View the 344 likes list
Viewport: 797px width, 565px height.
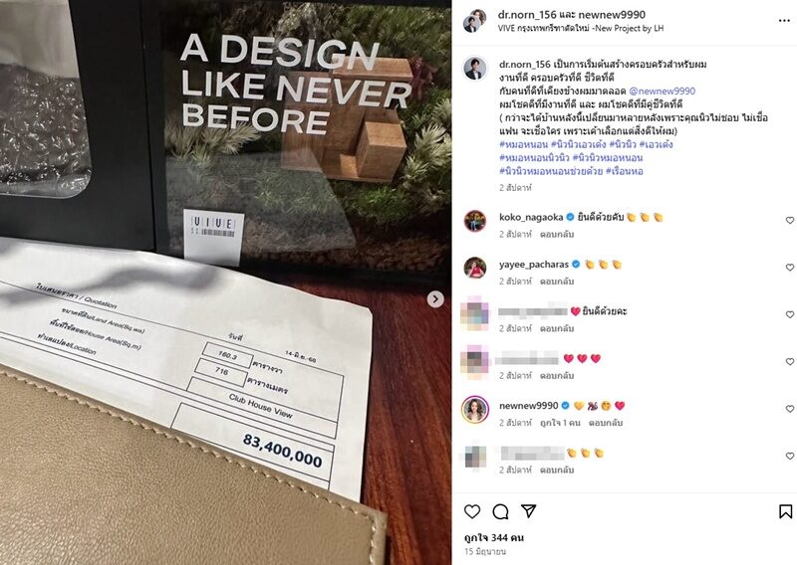click(494, 537)
